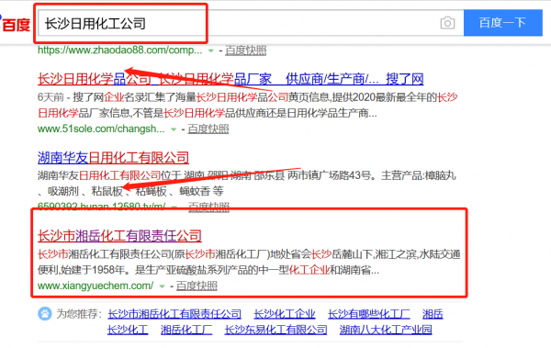Click recommended link 湖南八大化工产业园
This screenshot has width=551, height=348.
[x=386, y=330]
